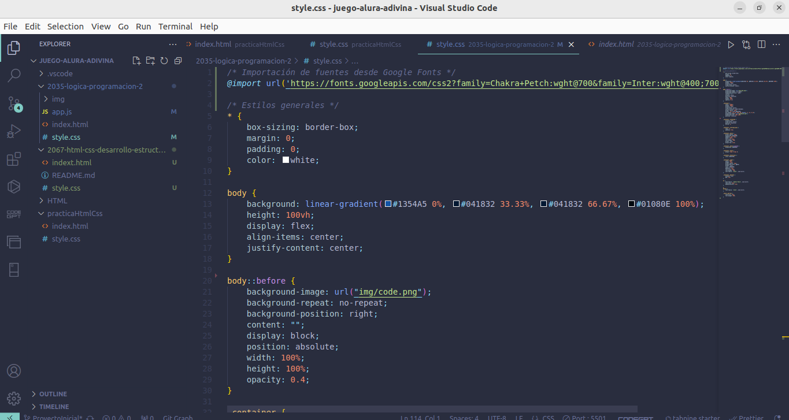Click the swatch before #041832 33.33%
The height and width of the screenshot is (420, 789).
point(457,204)
